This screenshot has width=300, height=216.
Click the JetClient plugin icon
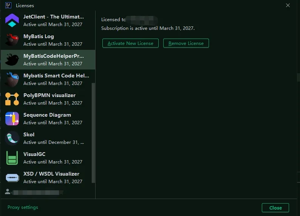coord(12,20)
